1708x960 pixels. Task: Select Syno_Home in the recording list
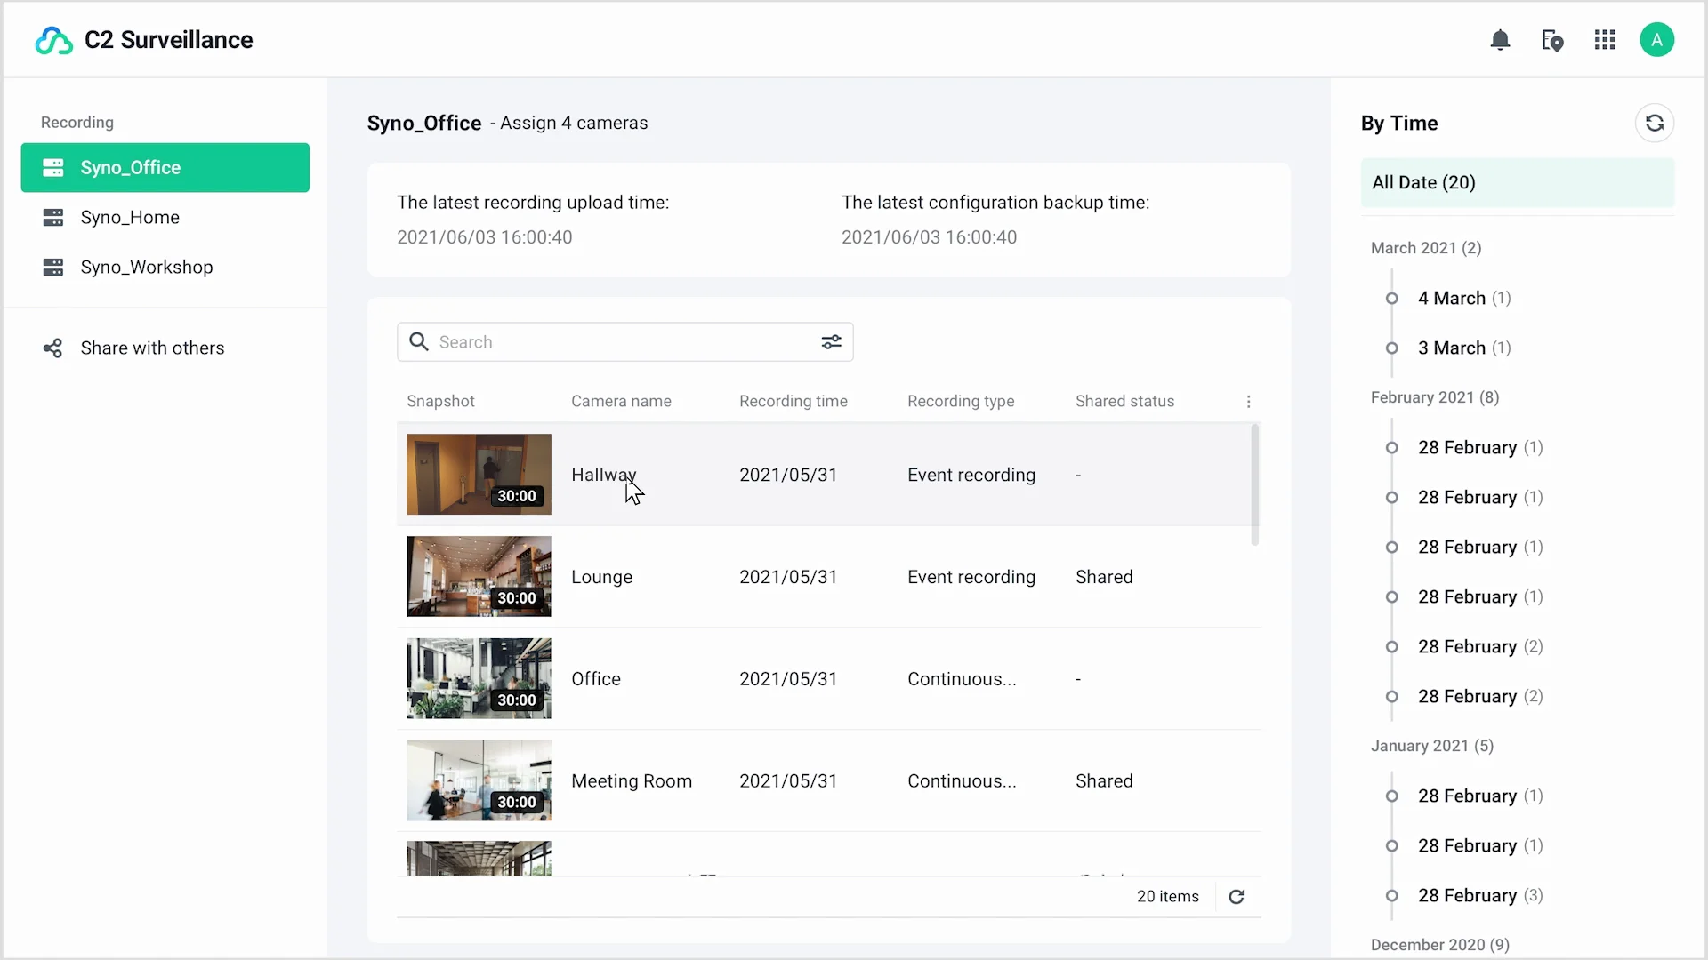(x=130, y=218)
